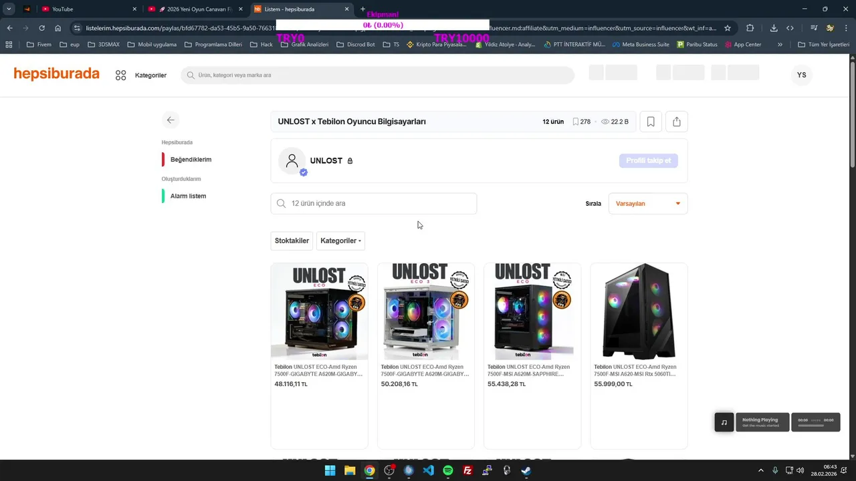Screen dimensions: 856x481
Task: Click Profili takip et button
Action: point(648,161)
